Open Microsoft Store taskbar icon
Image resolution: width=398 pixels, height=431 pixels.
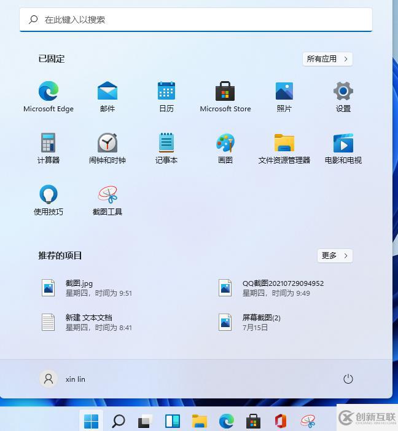tap(253, 421)
